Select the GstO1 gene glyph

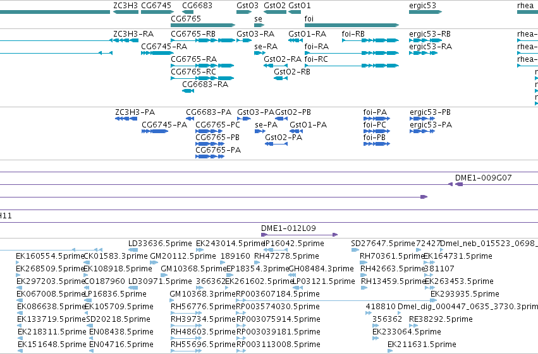[295, 12]
